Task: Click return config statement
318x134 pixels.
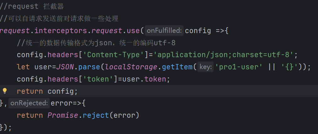Action: pyautogui.click(x=47, y=91)
